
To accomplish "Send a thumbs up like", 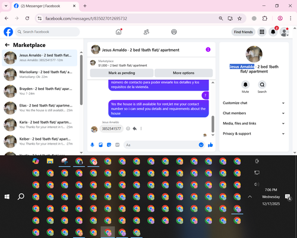I will (210, 145).
